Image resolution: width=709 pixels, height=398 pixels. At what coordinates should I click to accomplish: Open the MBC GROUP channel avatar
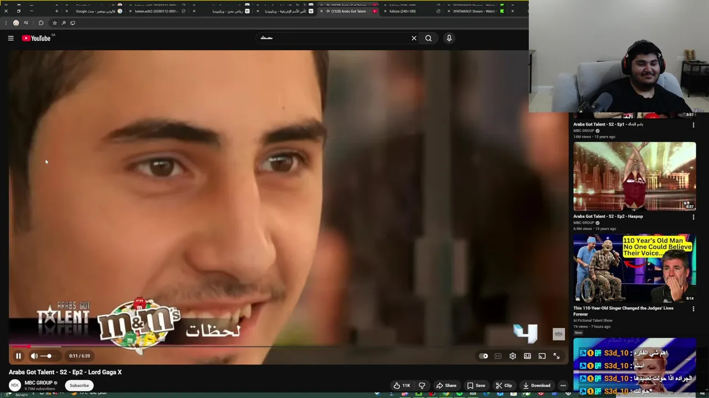[x=15, y=385]
